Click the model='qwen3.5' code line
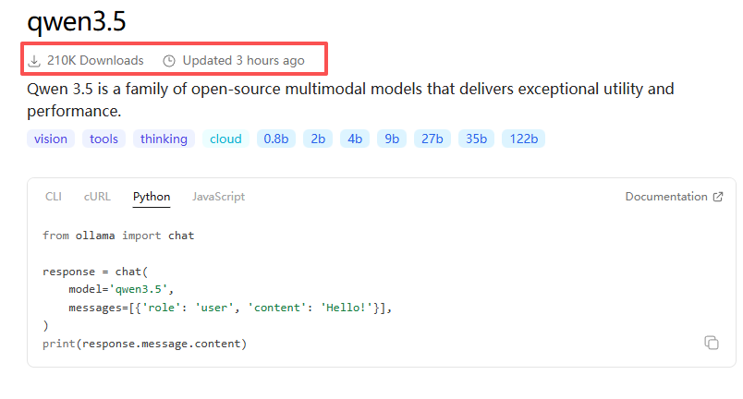 point(121,289)
